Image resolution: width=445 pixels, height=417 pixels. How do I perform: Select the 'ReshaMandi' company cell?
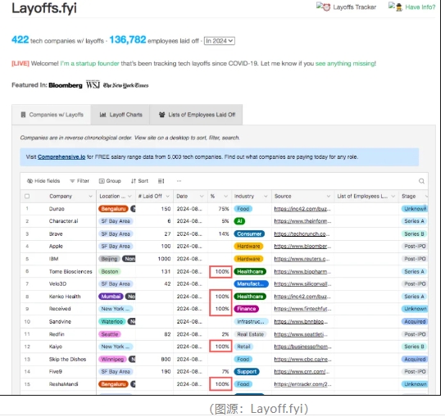[63, 384]
